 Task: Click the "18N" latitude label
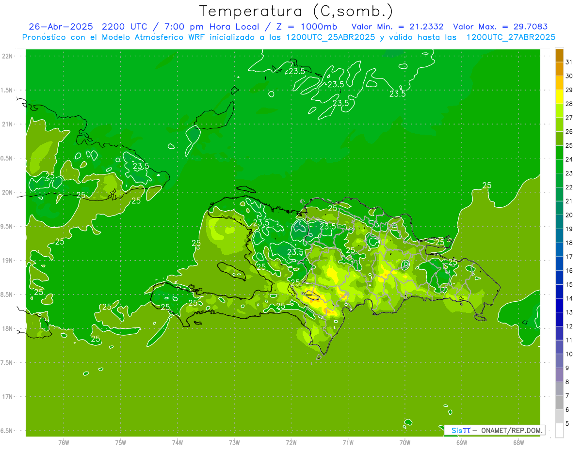click(x=8, y=328)
